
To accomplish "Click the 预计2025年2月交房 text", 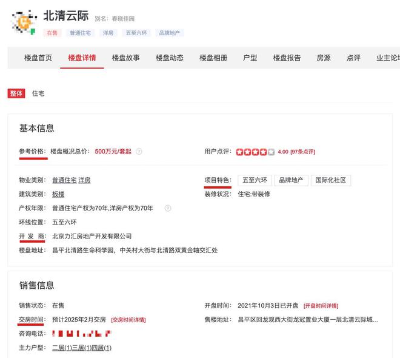I will pyautogui.click(x=79, y=319).
